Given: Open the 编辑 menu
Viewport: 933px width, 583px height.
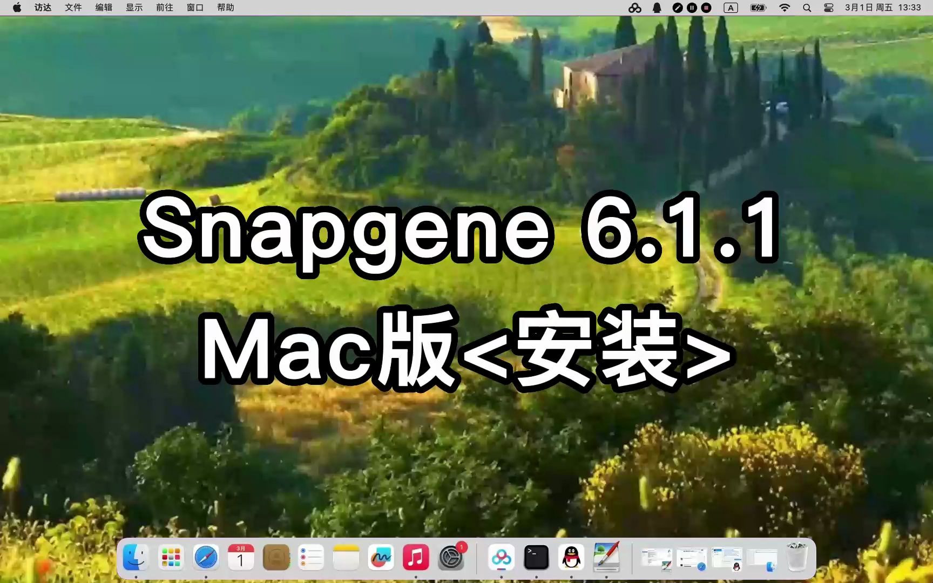Looking at the screenshot, I should point(104,8).
